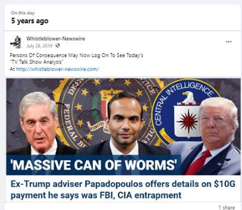
Task: View the 1 share count
Action: tap(227, 207)
